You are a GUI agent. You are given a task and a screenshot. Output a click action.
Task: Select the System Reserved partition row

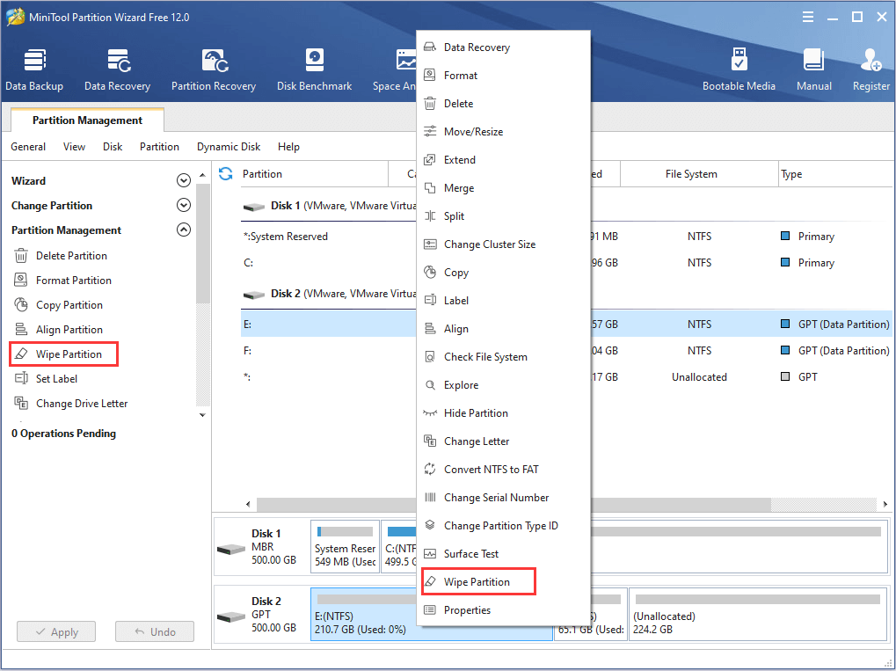(329, 236)
